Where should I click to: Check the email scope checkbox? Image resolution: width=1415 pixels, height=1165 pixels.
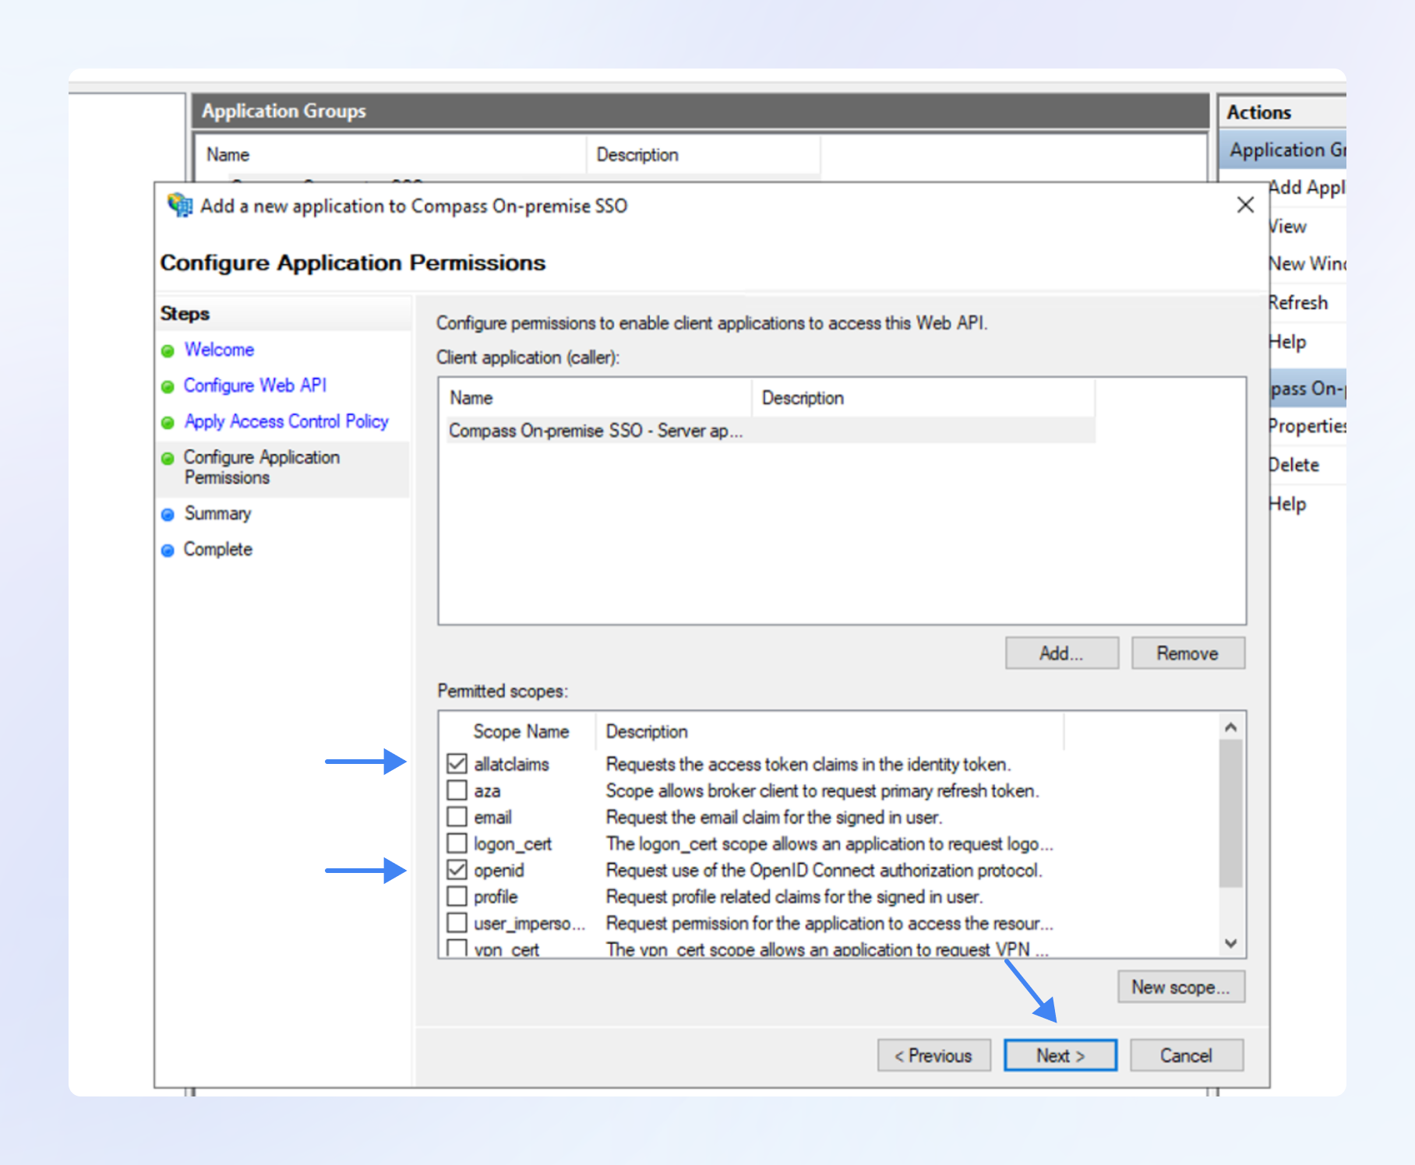(457, 817)
